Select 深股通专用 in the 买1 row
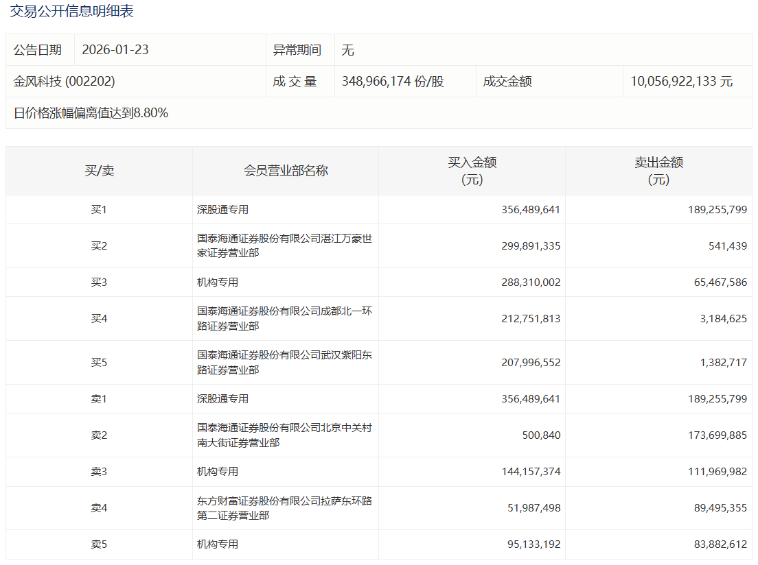This screenshot has width=758, height=565. point(222,210)
